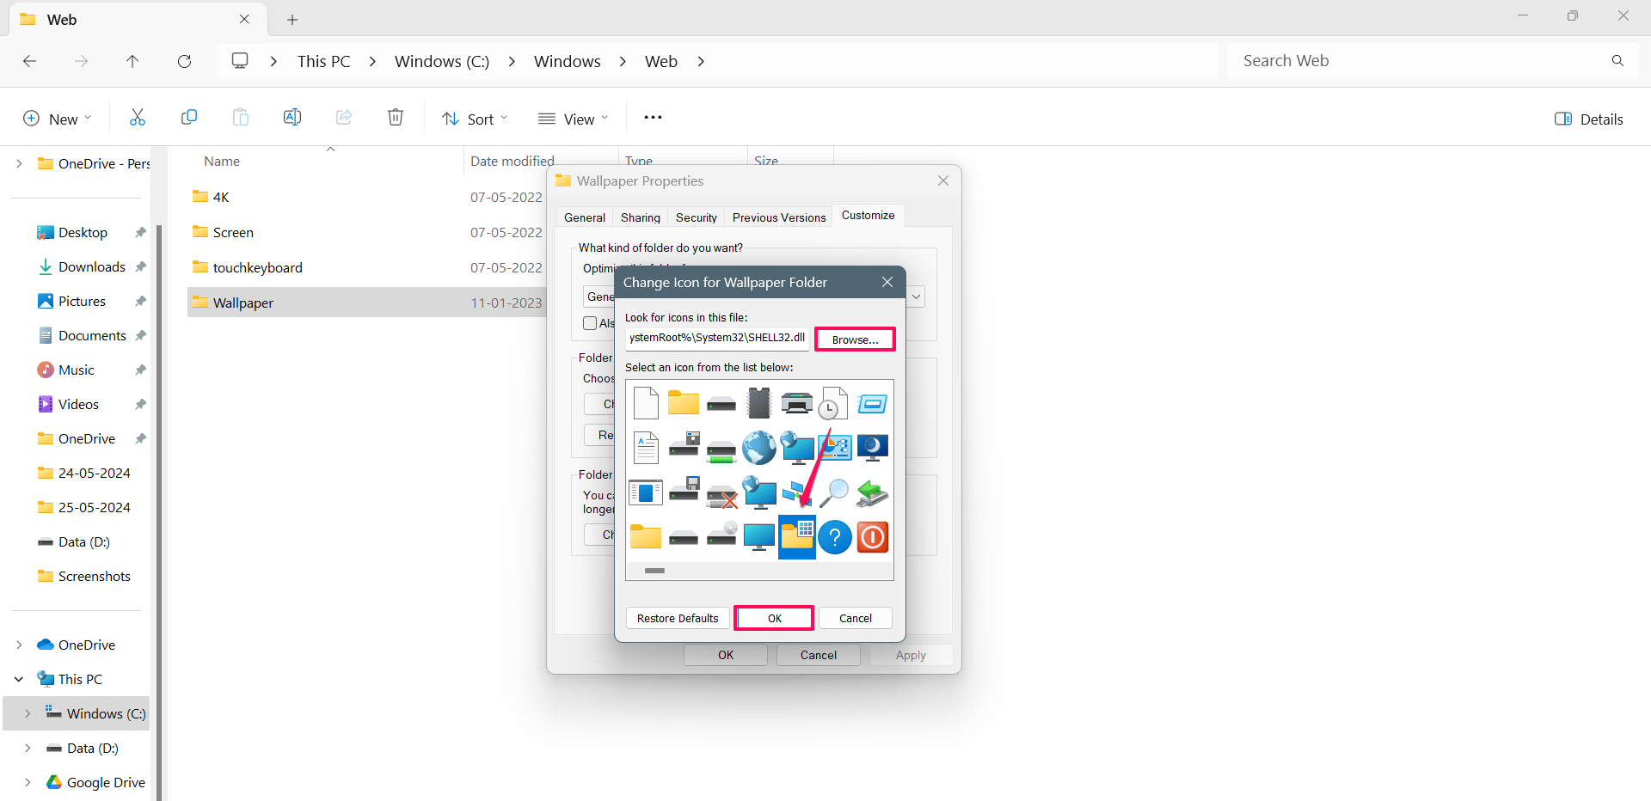Select the moon monitor sleep icon
Viewport: 1651px width, 801px height.
872,448
